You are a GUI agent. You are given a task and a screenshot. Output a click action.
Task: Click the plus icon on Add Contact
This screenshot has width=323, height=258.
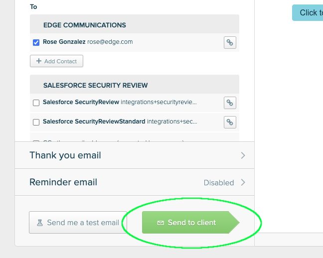(x=39, y=61)
